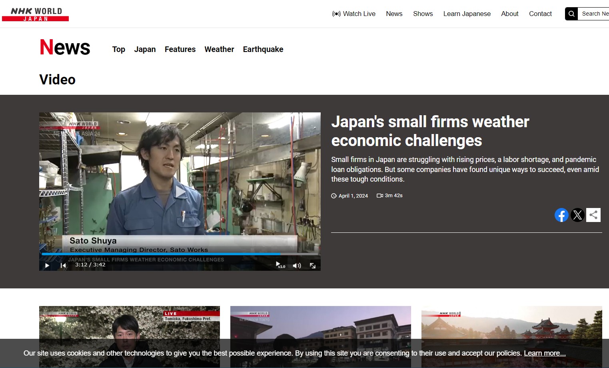Switch to the Weather tab
Screen dimensions: 609x368
219,49
